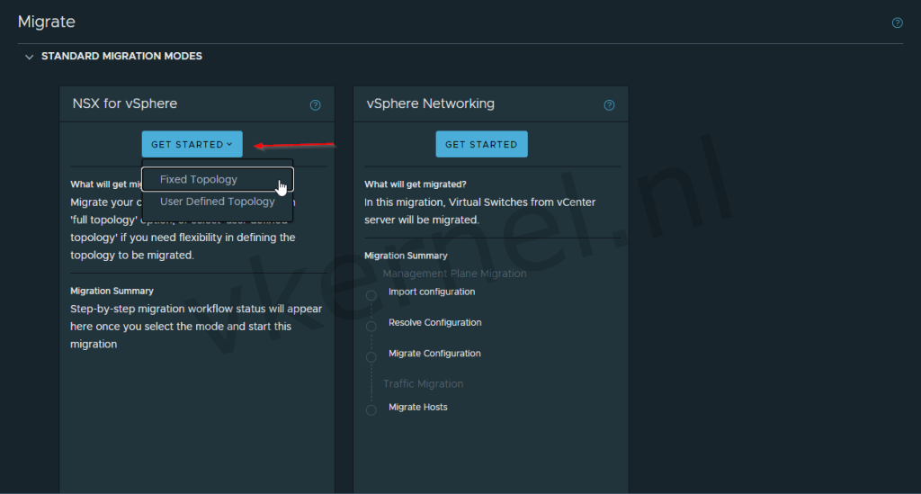
Task: Collapse section using the Standard Migration Modes chevron
Action: (30, 57)
